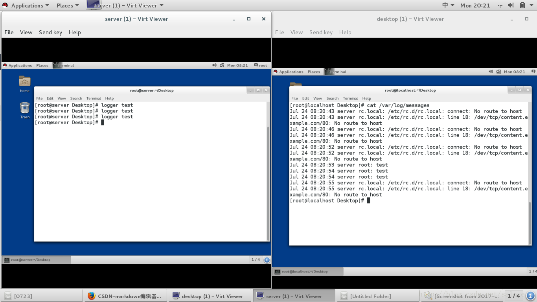This screenshot has width=537, height=302.
Task: Open Terminal menu in localhost terminal
Action: pyautogui.click(x=350, y=98)
